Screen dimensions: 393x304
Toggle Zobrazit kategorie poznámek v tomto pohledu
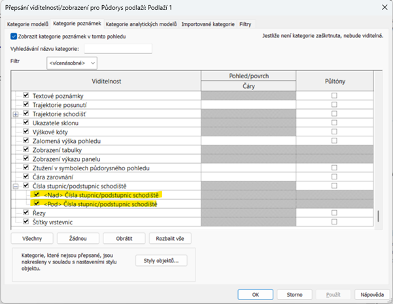click(x=14, y=37)
